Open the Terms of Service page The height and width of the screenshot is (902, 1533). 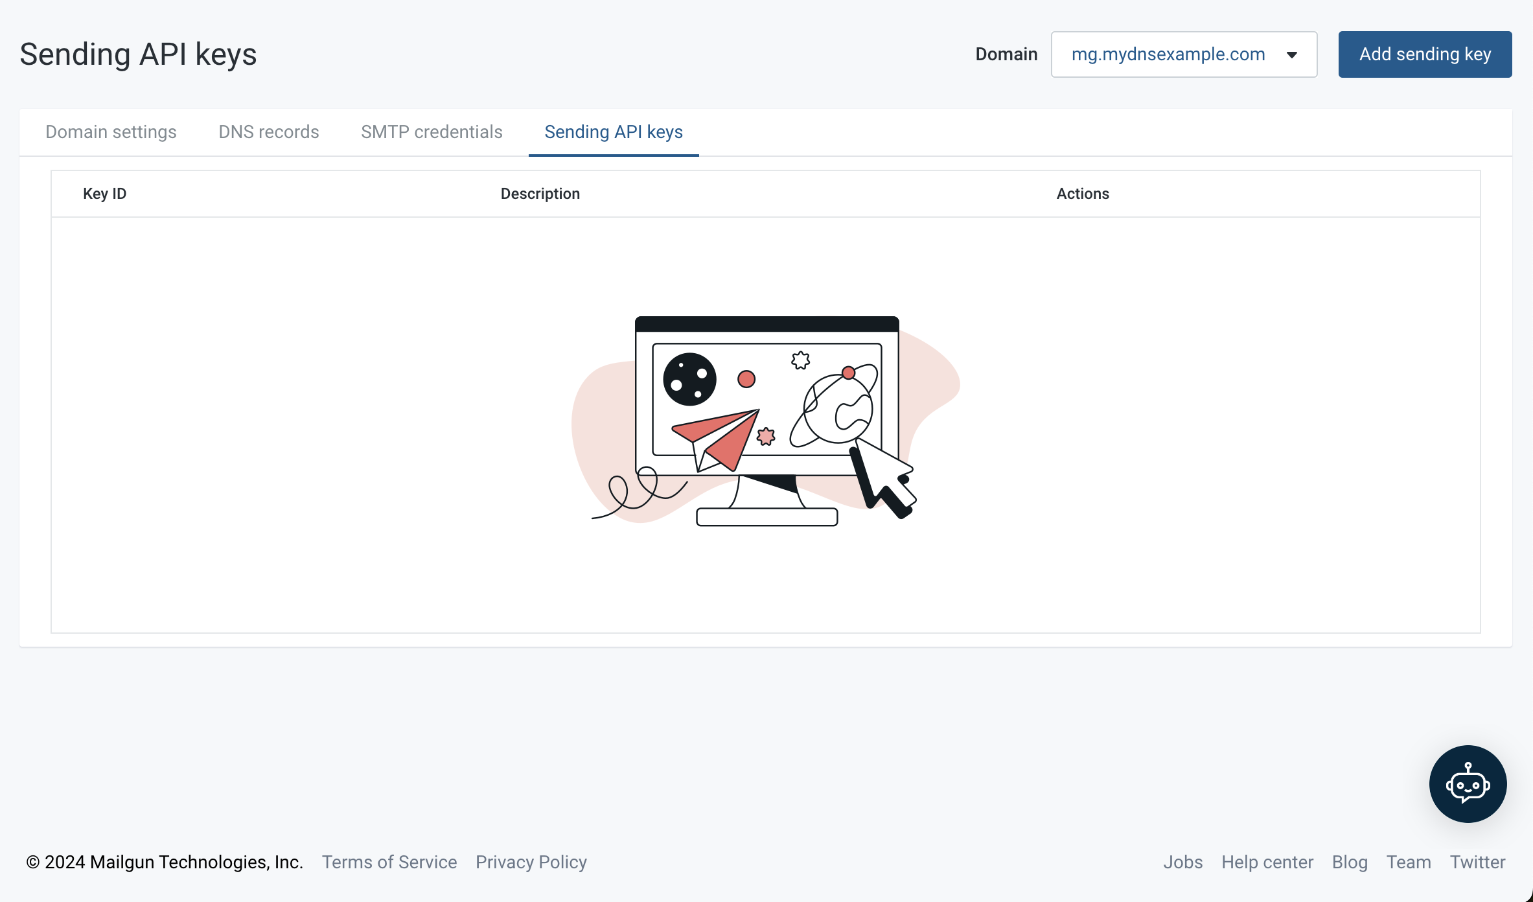(x=389, y=862)
